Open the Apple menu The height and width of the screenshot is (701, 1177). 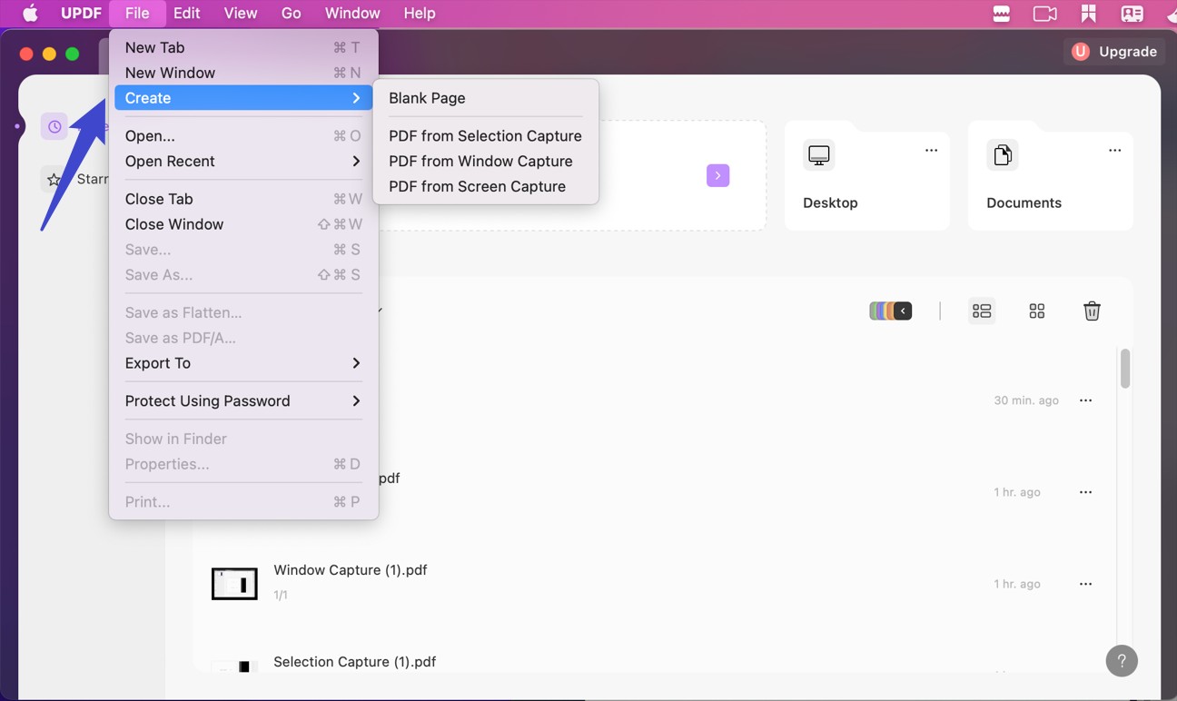click(x=30, y=14)
